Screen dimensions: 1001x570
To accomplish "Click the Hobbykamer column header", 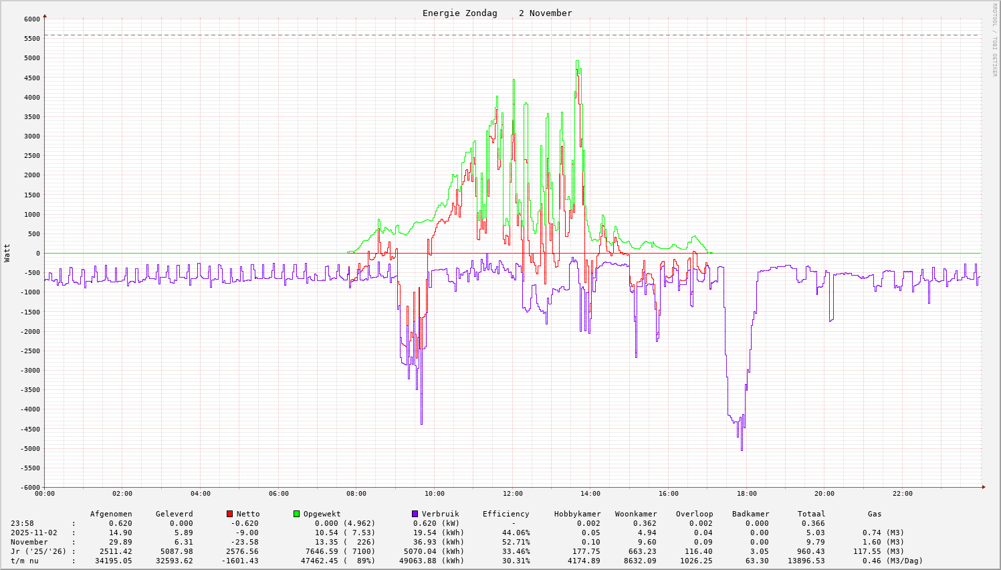I will point(577,514).
